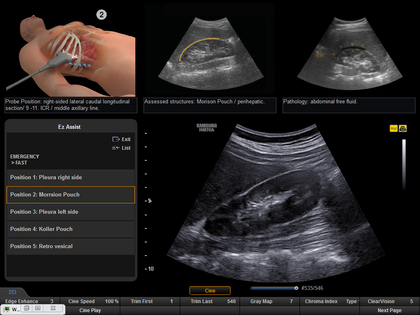Image resolution: width=420 pixels, height=315 pixels.
Task: Switch to the 2D tab
Action: tap(12, 292)
